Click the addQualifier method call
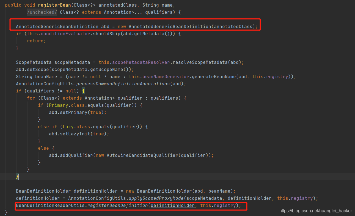355x216 pixels. point(76,155)
